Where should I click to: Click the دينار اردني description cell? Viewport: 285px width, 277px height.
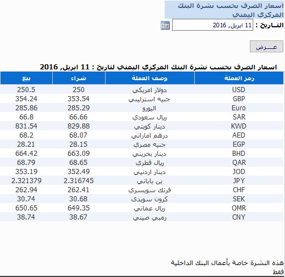(149, 172)
